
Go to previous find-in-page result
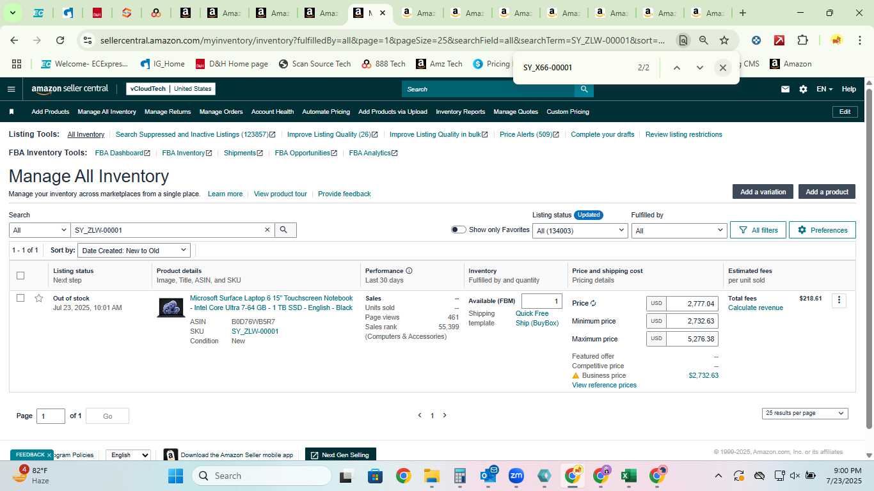[x=676, y=67]
